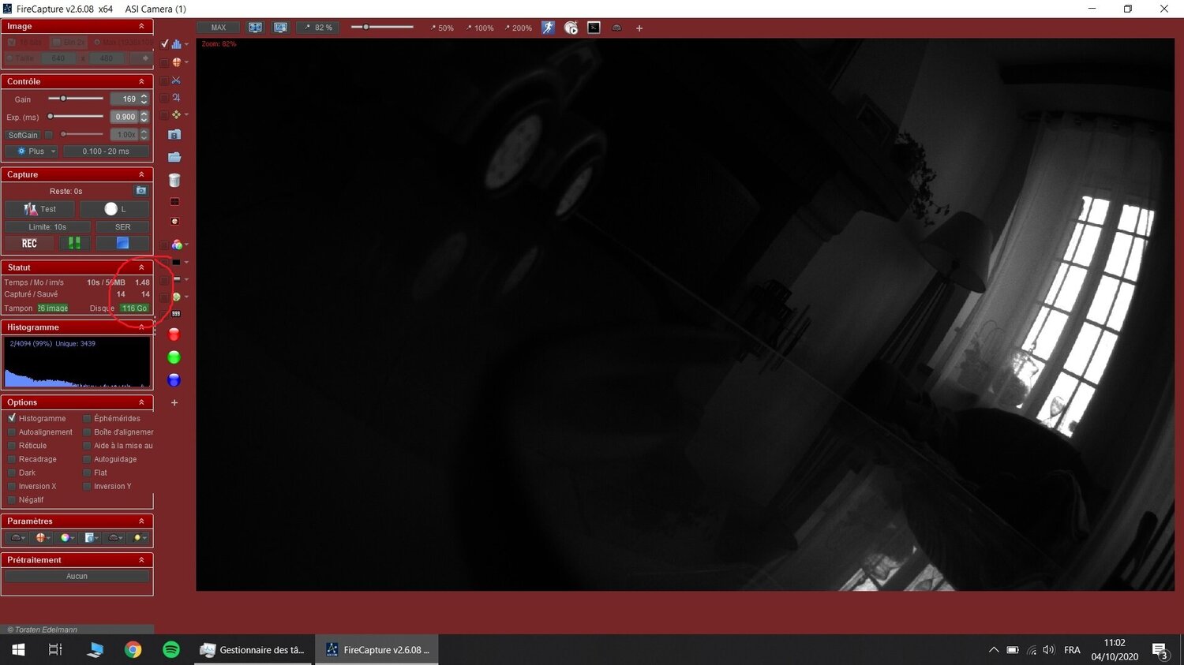The image size is (1184, 665).
Task: Click the disc with play arrow icon
Action: click(571, 28)
